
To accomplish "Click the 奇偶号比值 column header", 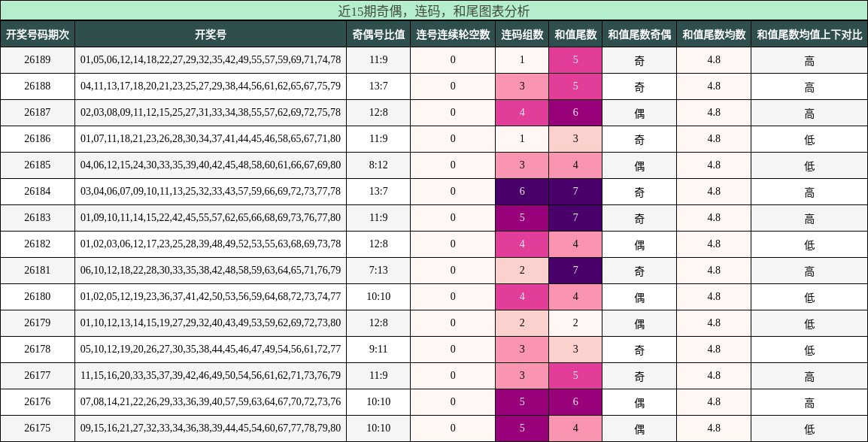I will (378, 35).
